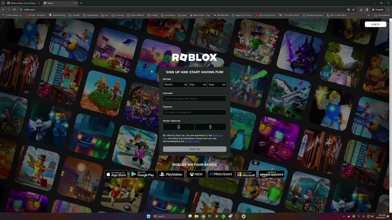Open the taskbar volume icon
Viewport: 392px width, 220px height.
pyautogui.click(x=372, y=216)
